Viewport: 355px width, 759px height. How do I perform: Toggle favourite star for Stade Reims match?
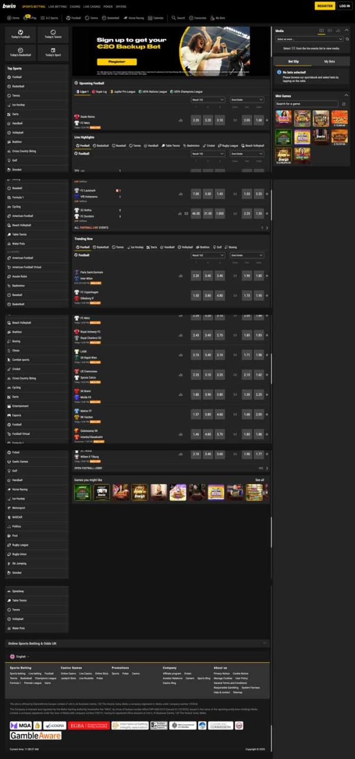click(x=267, y=120)
